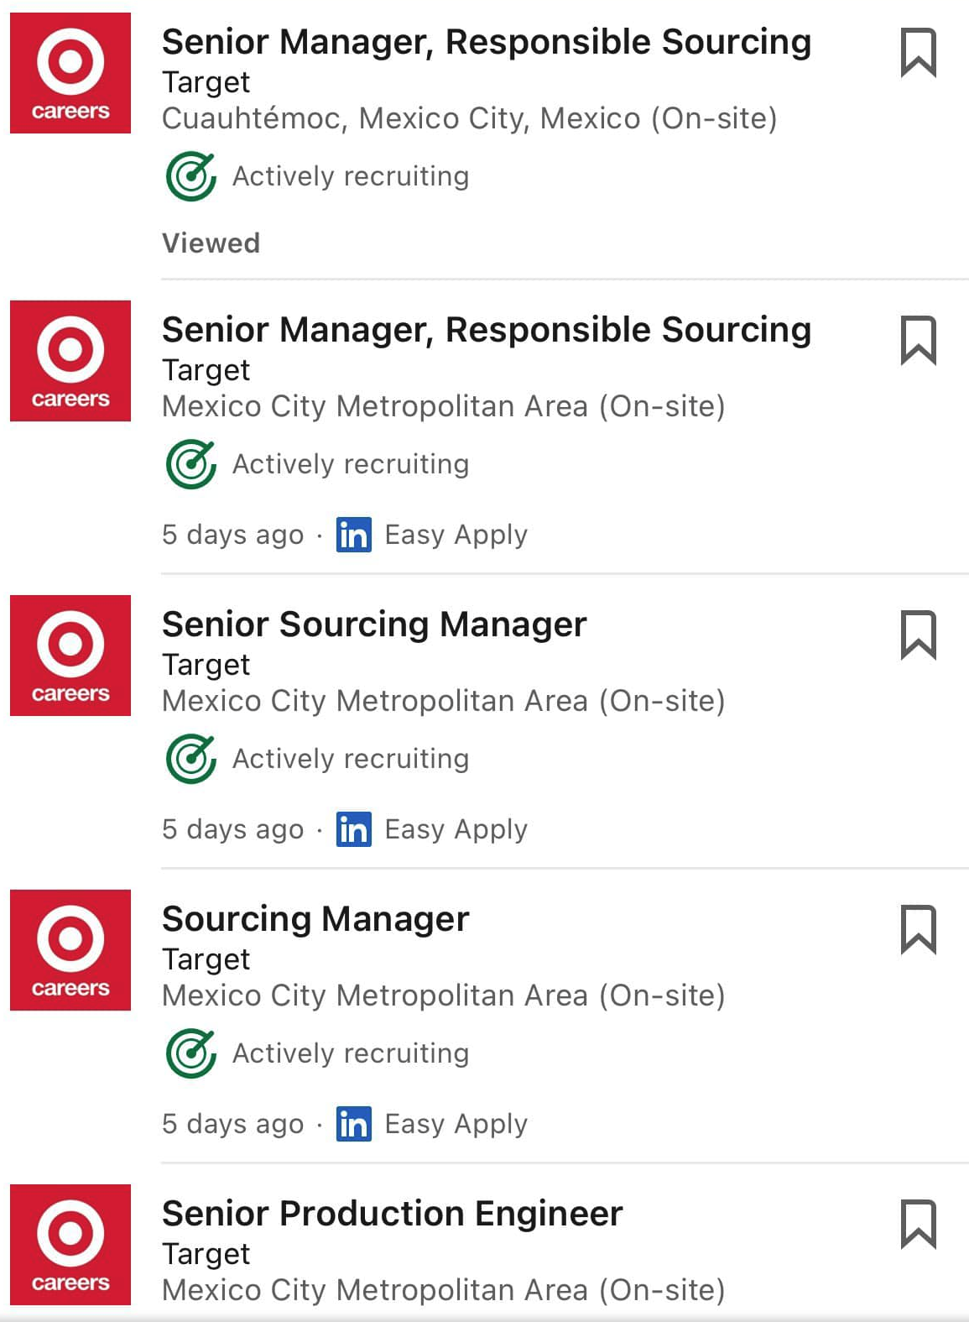Image resolution: width=969 pixels, height=1322 pixels.
Task: Open the Senior Production Engineer job title
Action: (x=392, y=1214)
